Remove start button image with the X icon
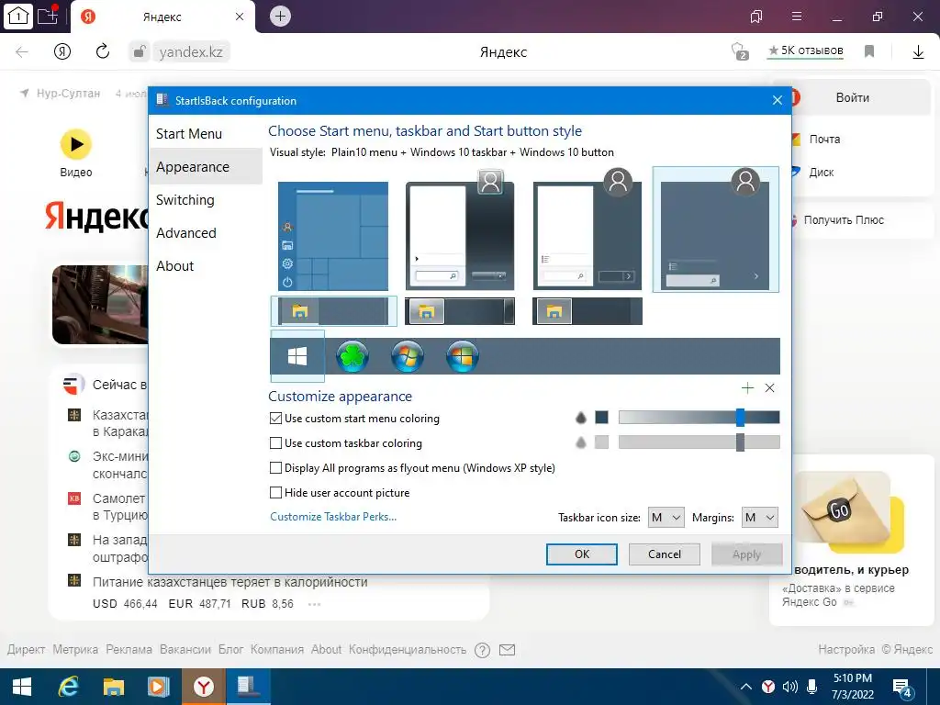The image size is (940, 705). 770,388
